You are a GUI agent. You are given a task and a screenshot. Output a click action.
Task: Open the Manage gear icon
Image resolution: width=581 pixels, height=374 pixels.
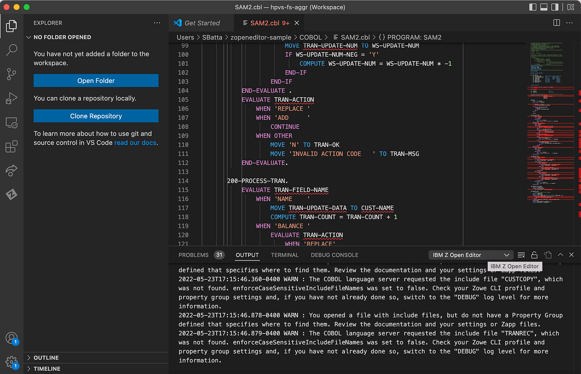pos(12,362)
